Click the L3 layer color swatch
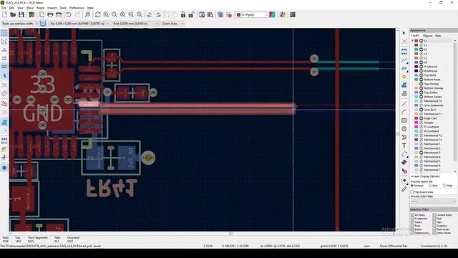Viewport: 458px width, 258px height. 416,49
